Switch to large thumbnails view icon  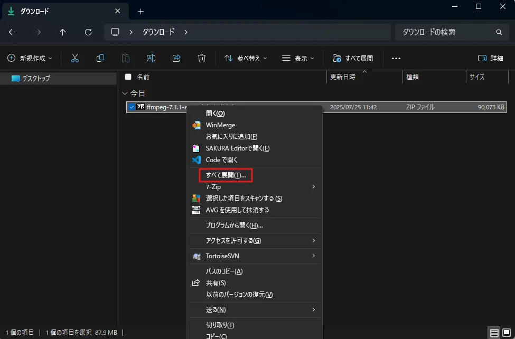[x=507, y=333]
